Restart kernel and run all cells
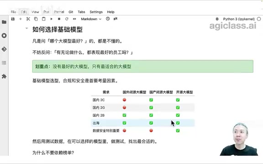Image resolution: width=263 pixels, height=164 pixels. point(74,19)
